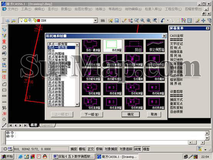Click the pan cross-arrows icon

tap(203, 20)
